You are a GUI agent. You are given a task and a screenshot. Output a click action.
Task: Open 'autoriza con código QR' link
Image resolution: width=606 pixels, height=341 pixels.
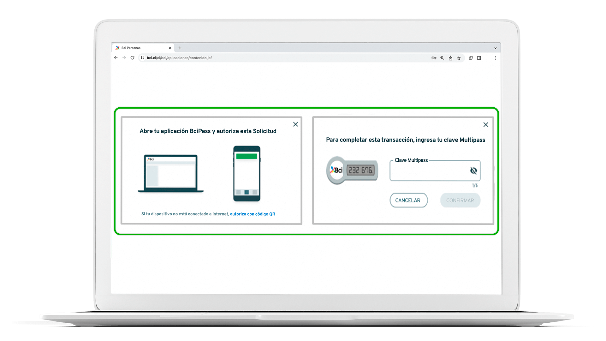252,214
